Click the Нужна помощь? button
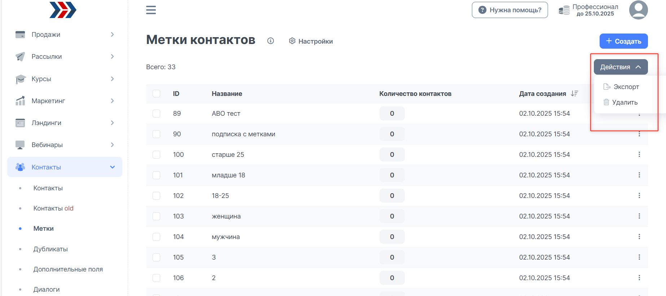The image size is (666, 296). pyautogui.click(x=509, y=10)
